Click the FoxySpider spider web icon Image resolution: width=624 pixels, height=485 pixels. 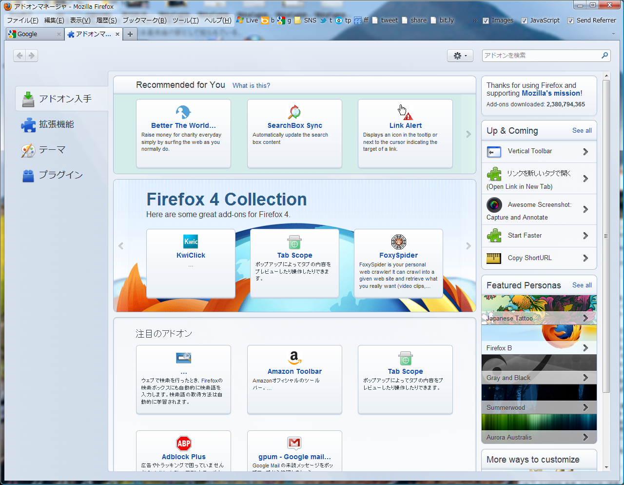click(x=399, y=242)
